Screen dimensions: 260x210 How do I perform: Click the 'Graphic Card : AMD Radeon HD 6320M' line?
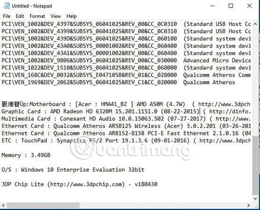coord(126,112)
